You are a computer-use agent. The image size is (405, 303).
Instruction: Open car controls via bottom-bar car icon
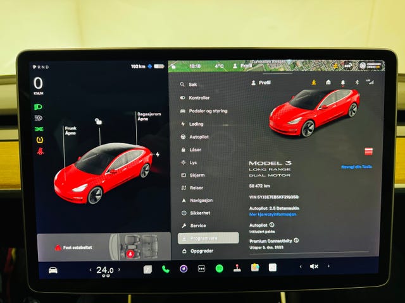click(53, 270)
